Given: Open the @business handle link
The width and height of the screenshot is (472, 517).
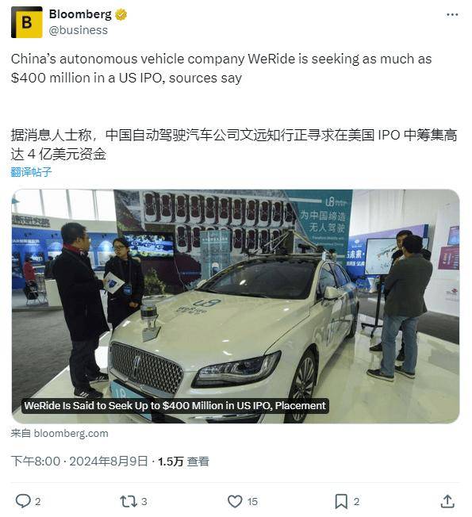Looking at the screenshot, I should (x=79, y=30).
